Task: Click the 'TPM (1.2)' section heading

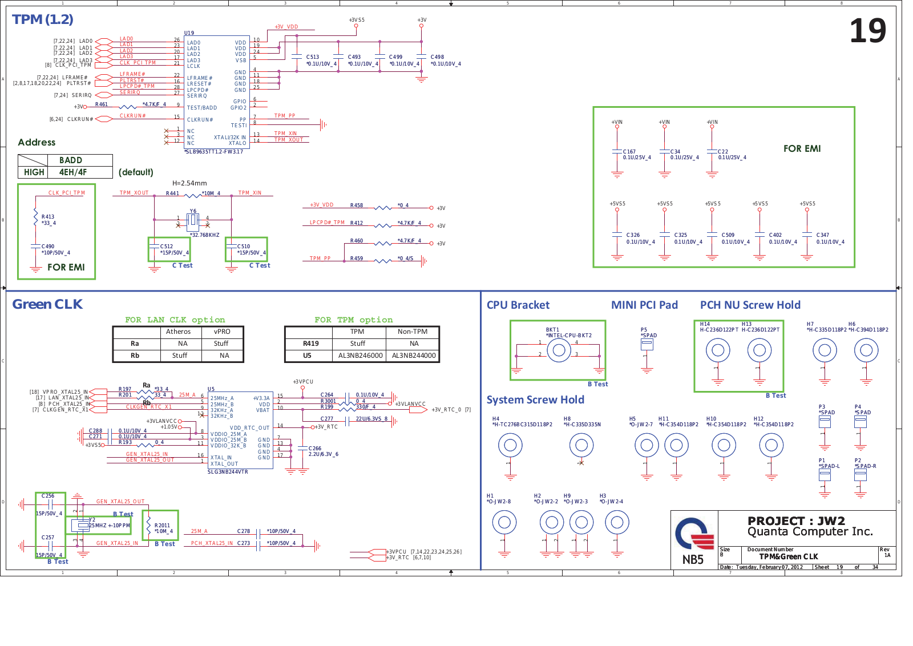Action: (43, 19)
